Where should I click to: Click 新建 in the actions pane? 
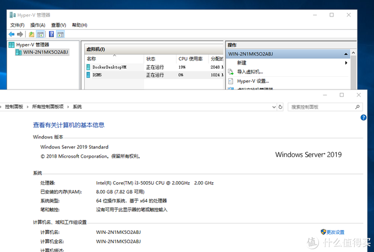coord(241,63)
